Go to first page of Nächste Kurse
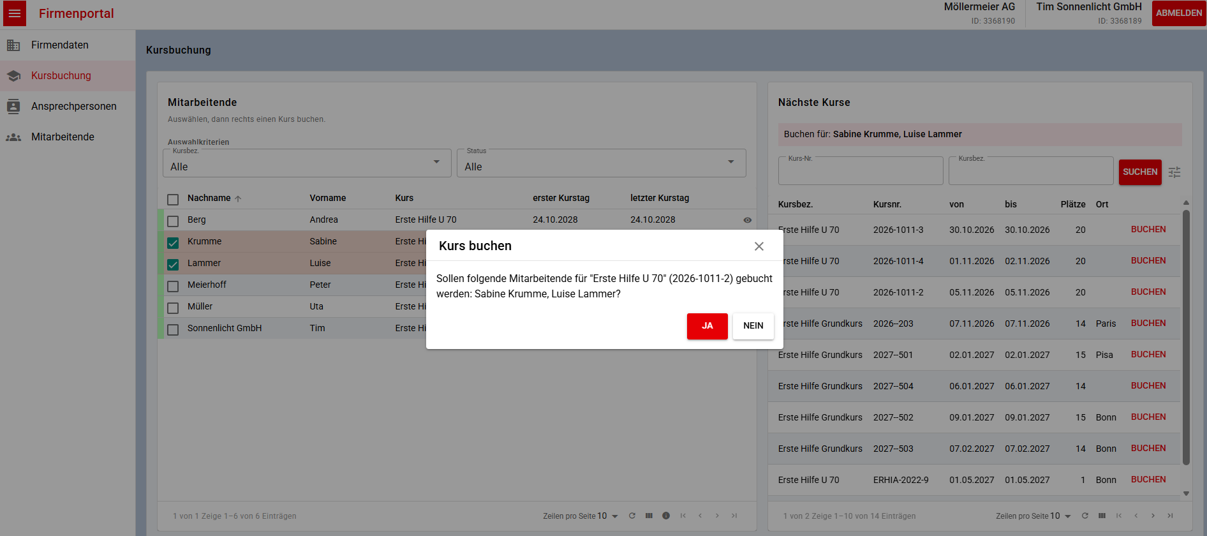 (x=1118, y=516)
